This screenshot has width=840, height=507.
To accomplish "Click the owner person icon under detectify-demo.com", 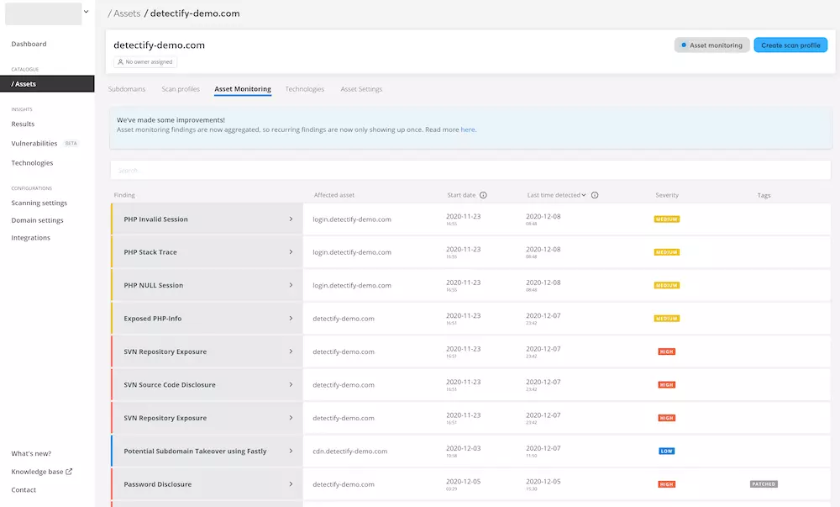I will (121, 62).
